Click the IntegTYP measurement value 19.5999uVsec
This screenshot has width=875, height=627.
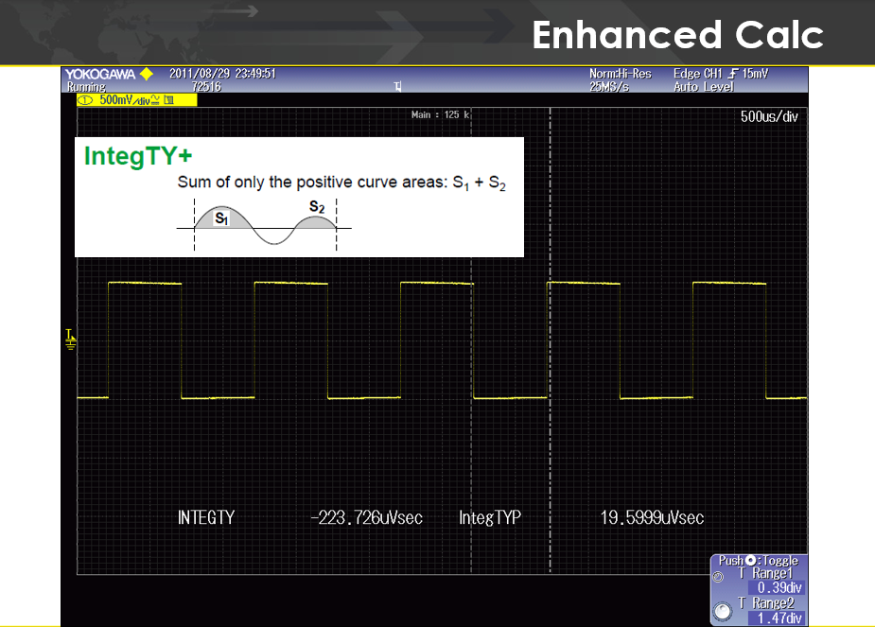[652, 517]
